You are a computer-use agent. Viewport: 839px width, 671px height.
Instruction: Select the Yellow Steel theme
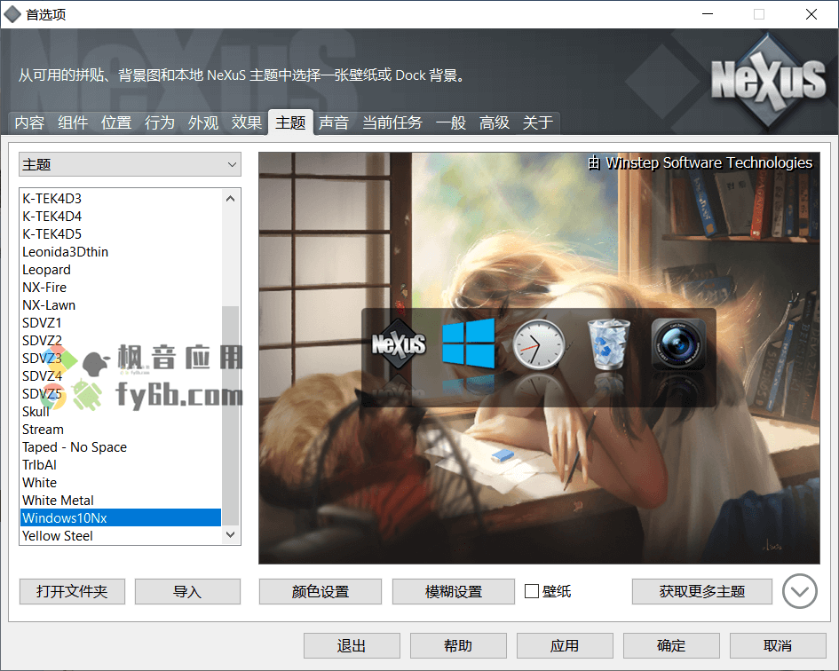[121, 535]
